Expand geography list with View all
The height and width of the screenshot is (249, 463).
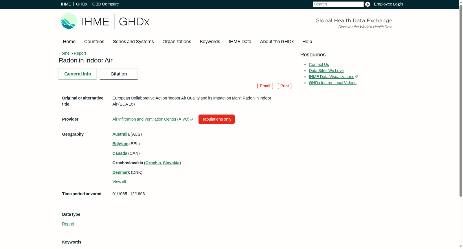tap(119, 182)
